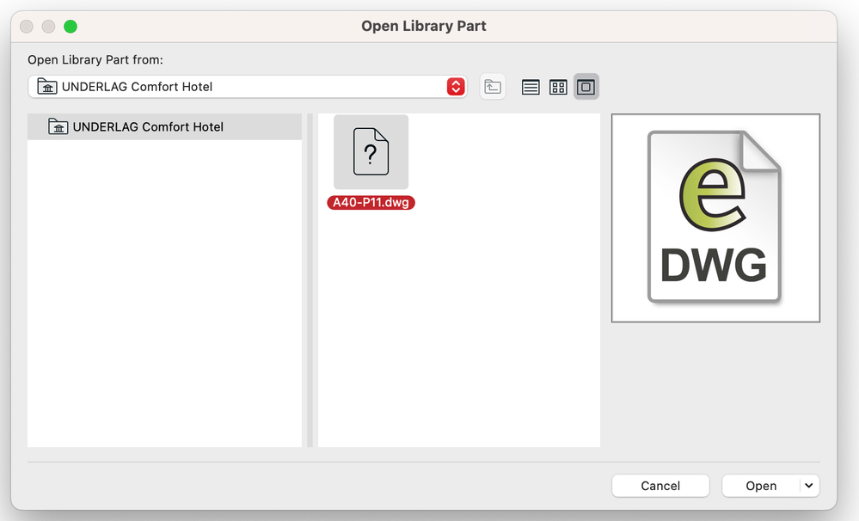Click the red dropdown stepper arrows

point(456,87)
